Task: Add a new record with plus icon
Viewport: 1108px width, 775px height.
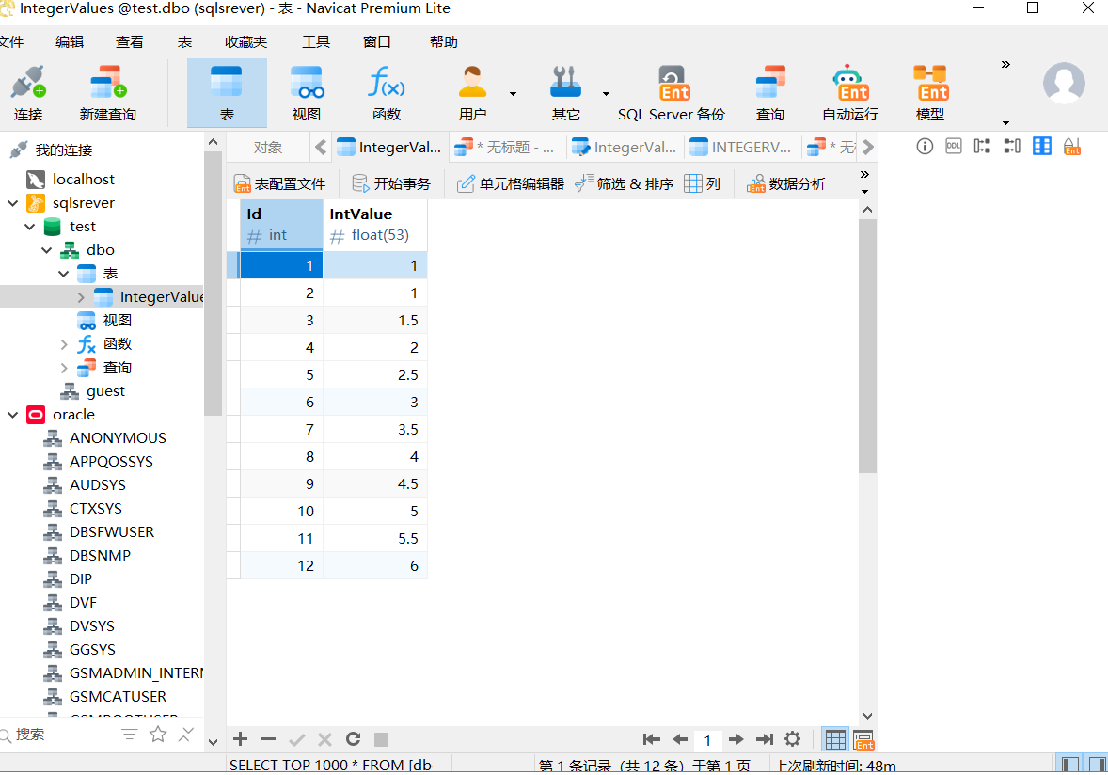Action: (240, 739)
